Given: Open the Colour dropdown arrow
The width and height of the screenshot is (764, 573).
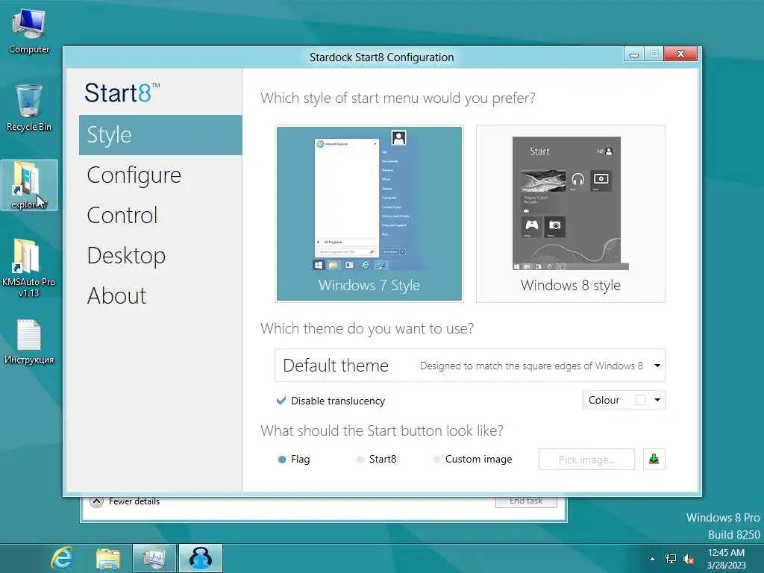Looking at the screenshot, I should (x=657, y=400).
